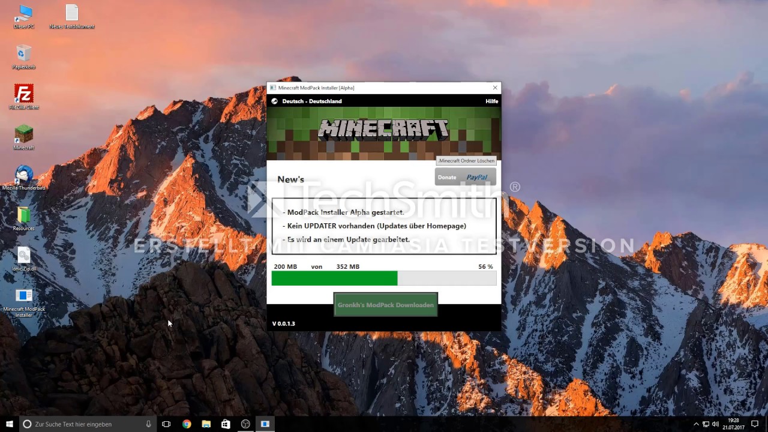Click the green download progress bar

(384, 278)
